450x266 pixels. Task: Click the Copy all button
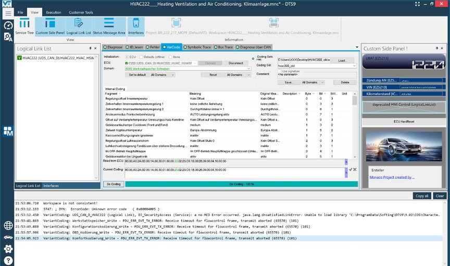pyautogui.click(x=422, y=196)
